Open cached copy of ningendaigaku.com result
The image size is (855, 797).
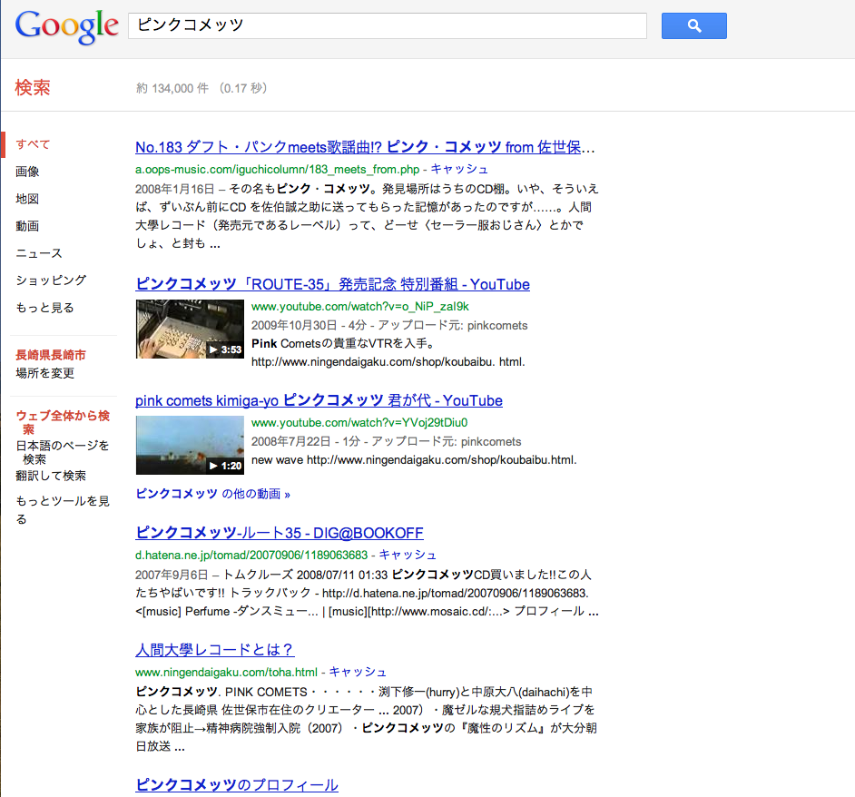358,672
